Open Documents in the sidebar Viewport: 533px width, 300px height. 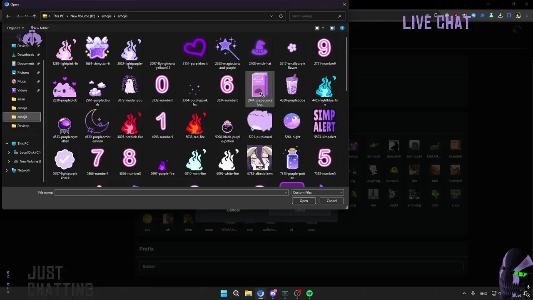click(26, 63)
